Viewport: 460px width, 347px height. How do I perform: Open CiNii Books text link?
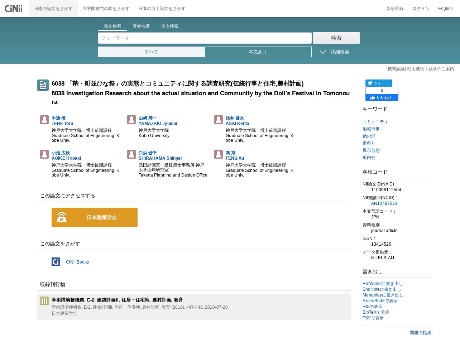(x=77, y=262)
